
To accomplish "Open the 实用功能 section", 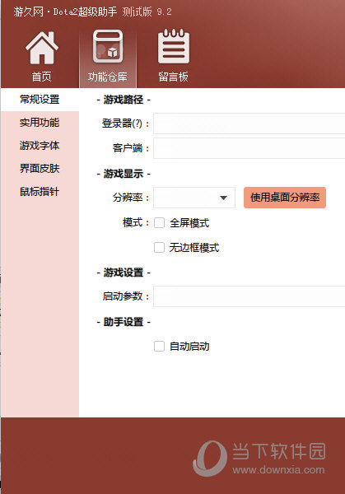I will click(40, 122).
